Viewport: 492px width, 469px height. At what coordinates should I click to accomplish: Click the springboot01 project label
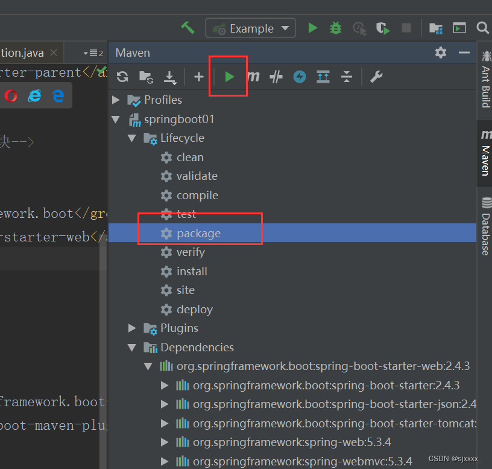pos(179,120)
